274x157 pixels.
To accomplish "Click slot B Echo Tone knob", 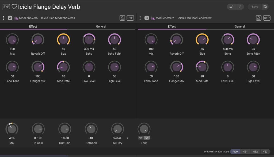I will pyautogui.click(x=151, y=67).
